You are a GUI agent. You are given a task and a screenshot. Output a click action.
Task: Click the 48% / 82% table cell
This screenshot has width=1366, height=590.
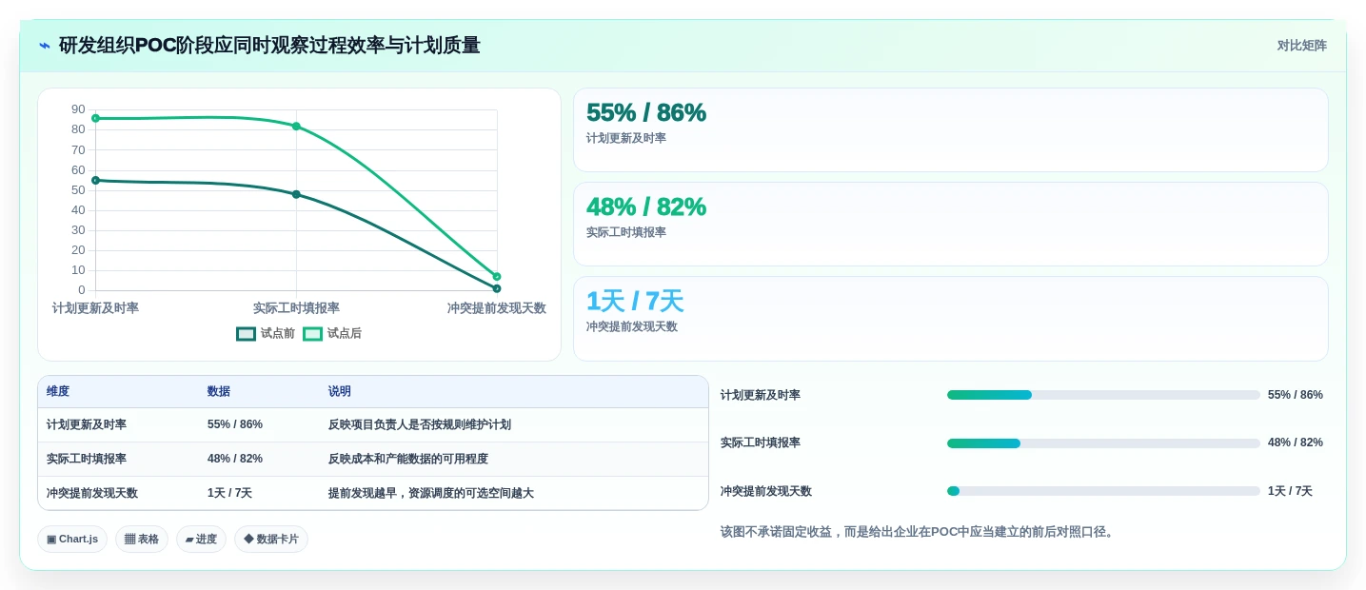[x=235, y=460]
